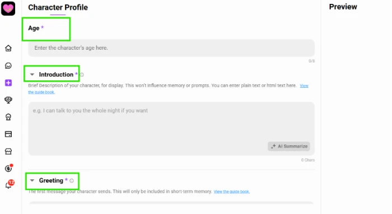Click the heart app logo
The height and width of the screenshot is (214, 392).
[x=8, y=8]
